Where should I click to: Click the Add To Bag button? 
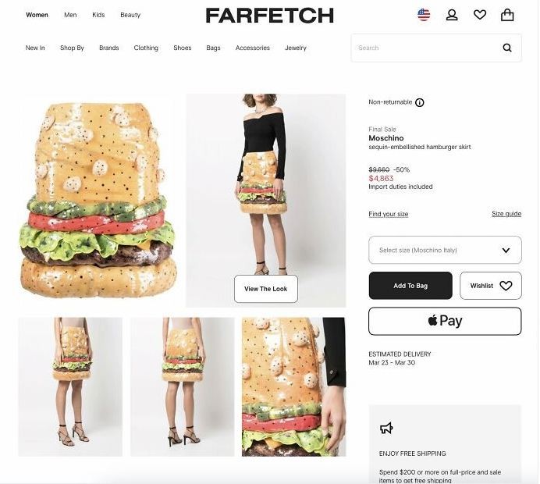pos(410,286)
